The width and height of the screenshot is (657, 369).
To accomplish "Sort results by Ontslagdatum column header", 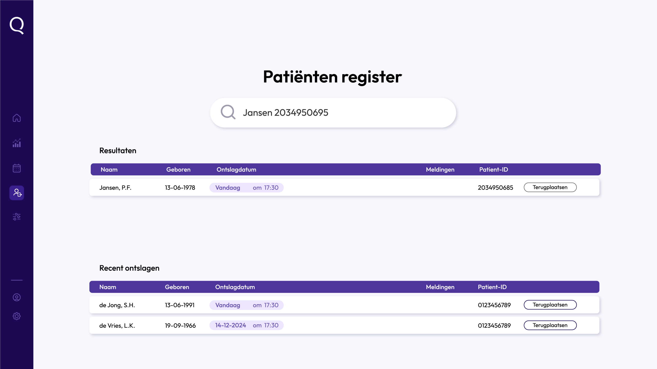I will pyautogui.click(x=236, y=169).
